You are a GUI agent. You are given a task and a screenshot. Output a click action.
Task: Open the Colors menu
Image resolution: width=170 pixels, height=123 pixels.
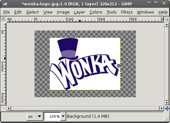96,12
